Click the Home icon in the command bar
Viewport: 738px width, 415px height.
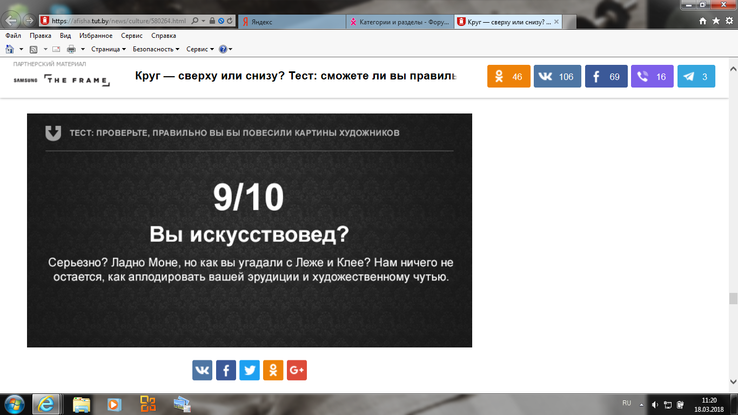click(10, 49)
